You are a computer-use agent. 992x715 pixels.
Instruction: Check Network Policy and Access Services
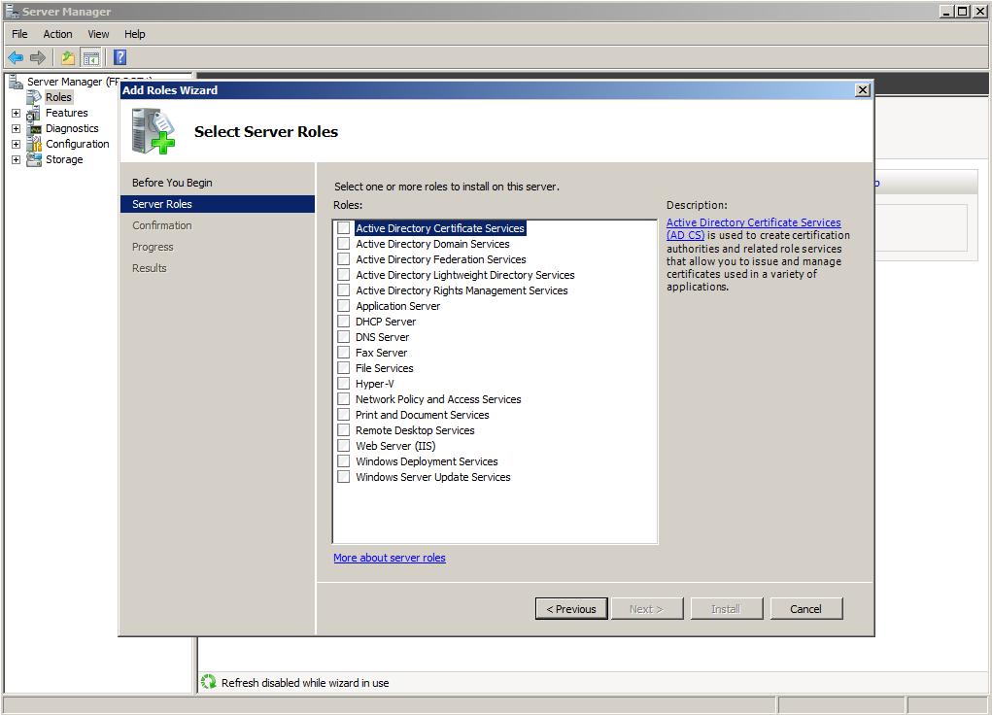344,399
